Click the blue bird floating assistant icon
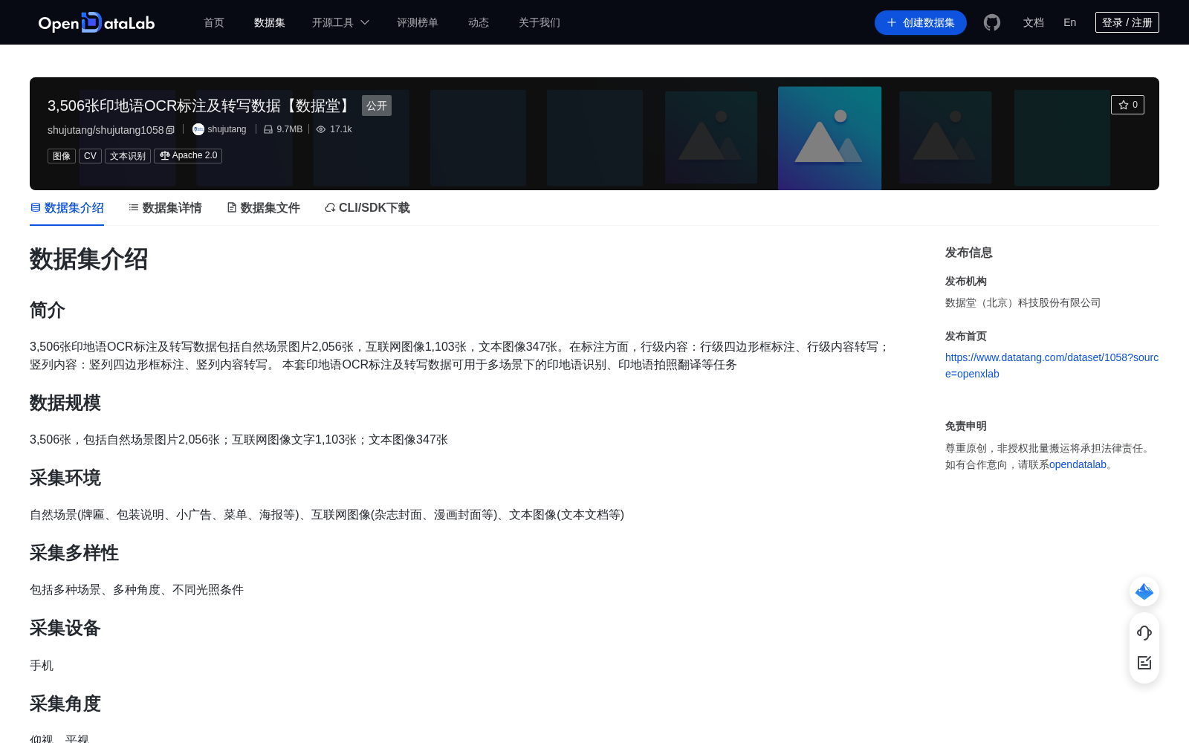The image size is (1189, 743). pyautogui.click(x=1144, y=591)
